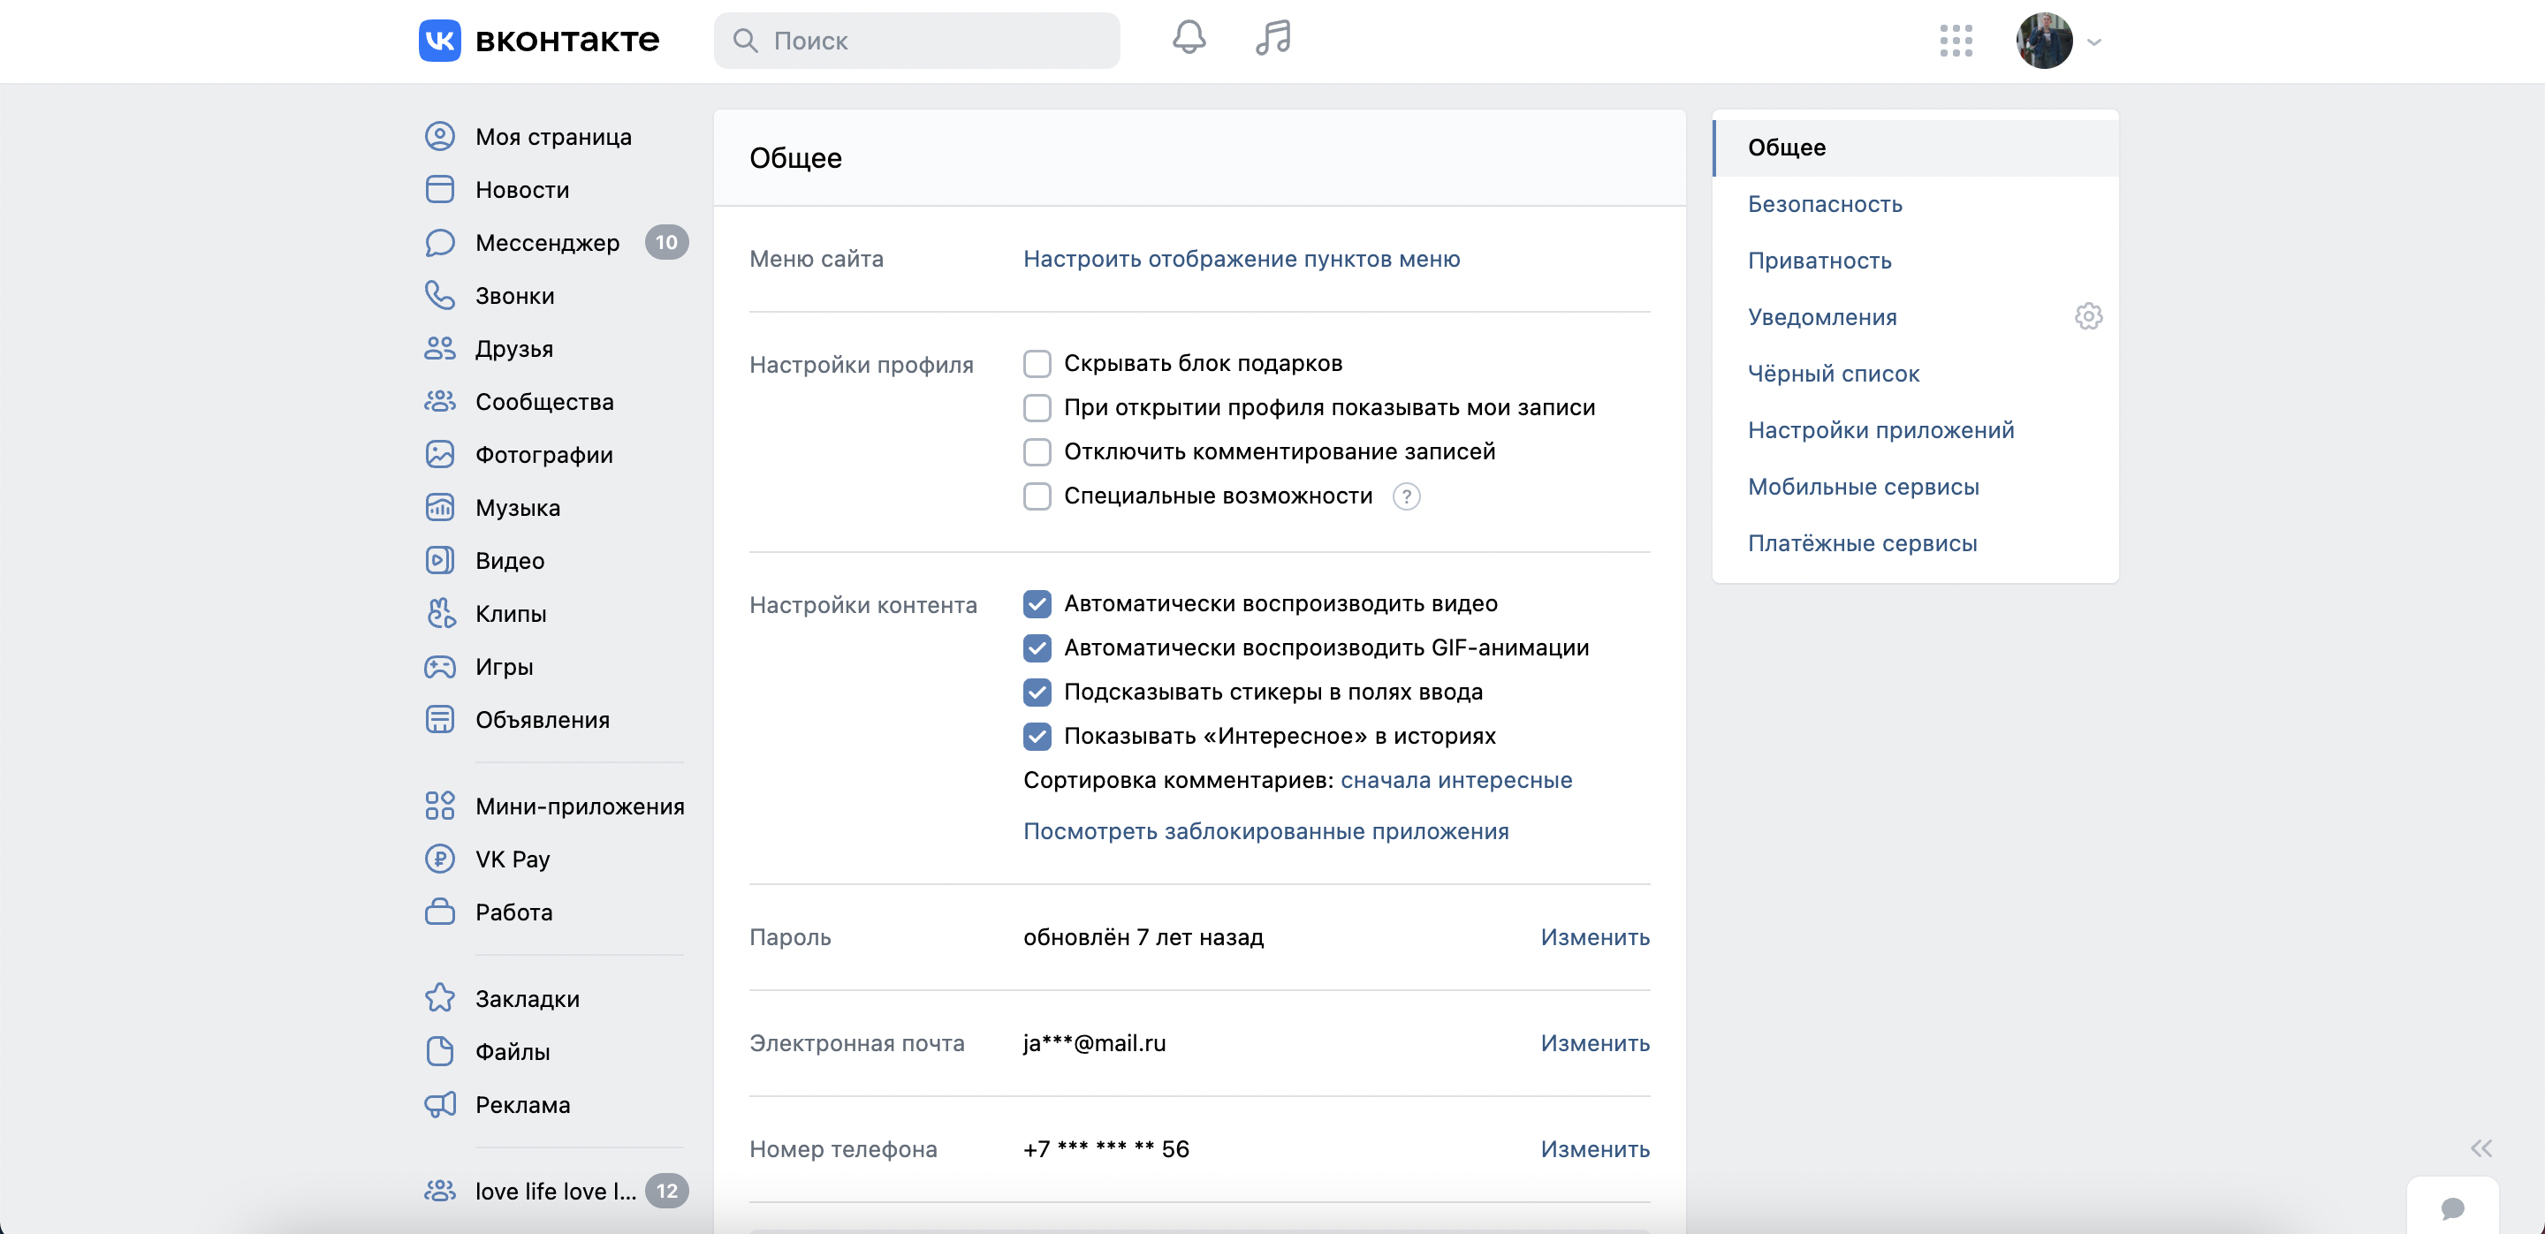
Task: Check Отключить комментирование записей
Action: [1037, 452]
